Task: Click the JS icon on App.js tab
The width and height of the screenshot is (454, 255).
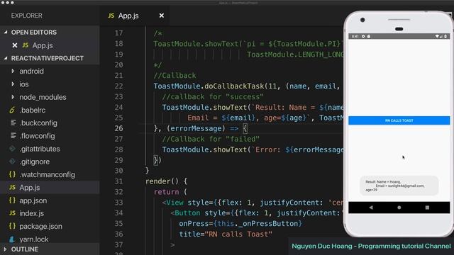Action: (111, 16)
